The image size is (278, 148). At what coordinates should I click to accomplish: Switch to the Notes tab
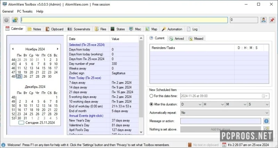point(34,29)
